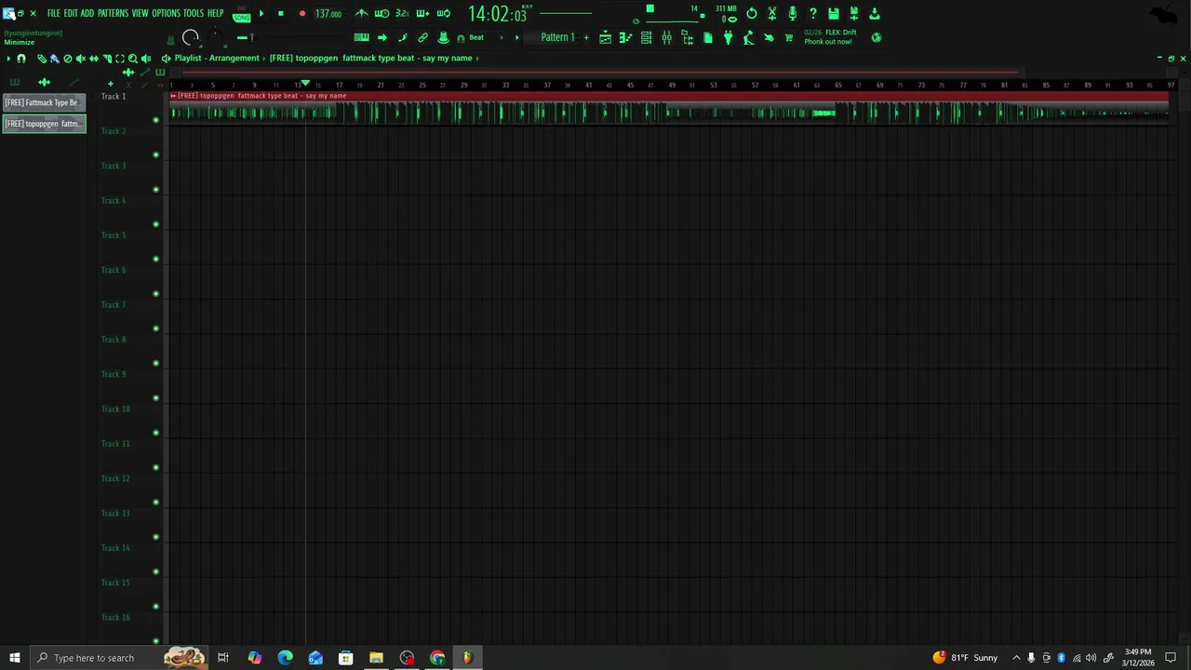Open the HELP menu
Image resolution: width=1191 pixels, height=670 pixels.
216,13
